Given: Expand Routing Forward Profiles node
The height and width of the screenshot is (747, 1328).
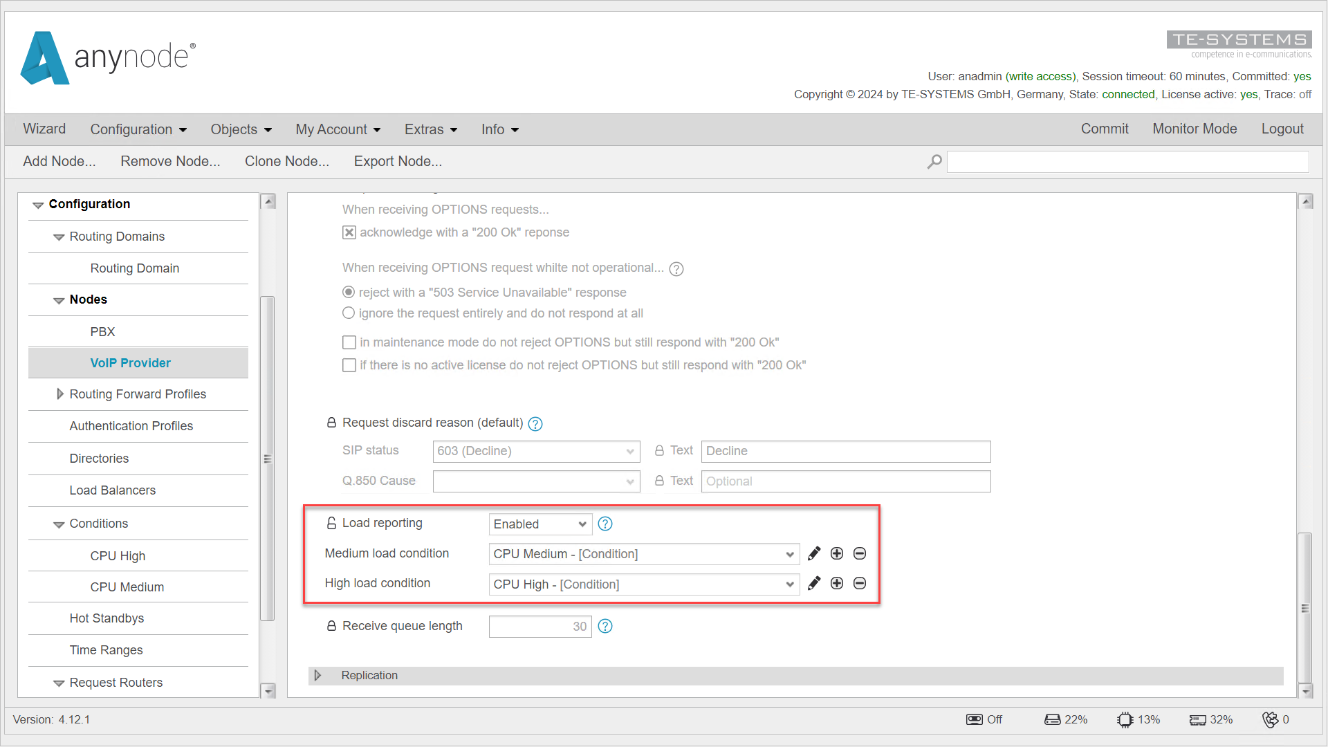Looking at the screenshot, I should click(60, 394).
